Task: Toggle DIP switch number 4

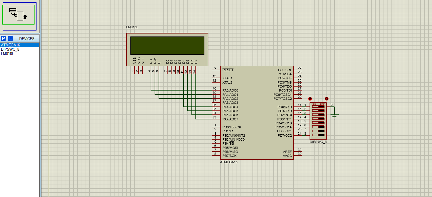Action: pyautogui.click(x=318, y=118)
